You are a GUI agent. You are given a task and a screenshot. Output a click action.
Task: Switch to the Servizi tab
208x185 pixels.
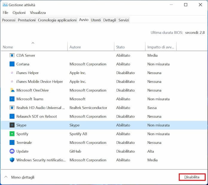coord(124,20)
